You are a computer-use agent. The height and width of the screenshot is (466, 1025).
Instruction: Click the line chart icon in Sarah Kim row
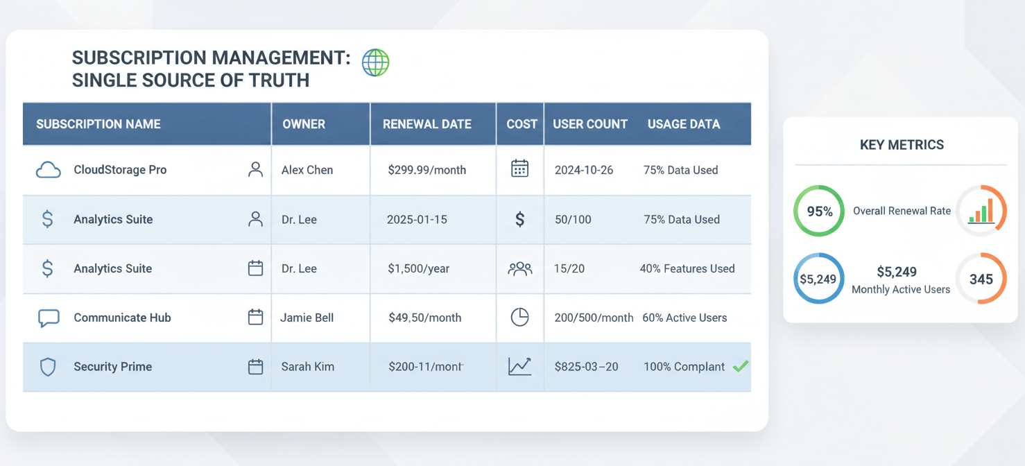[x=519, y=366]
